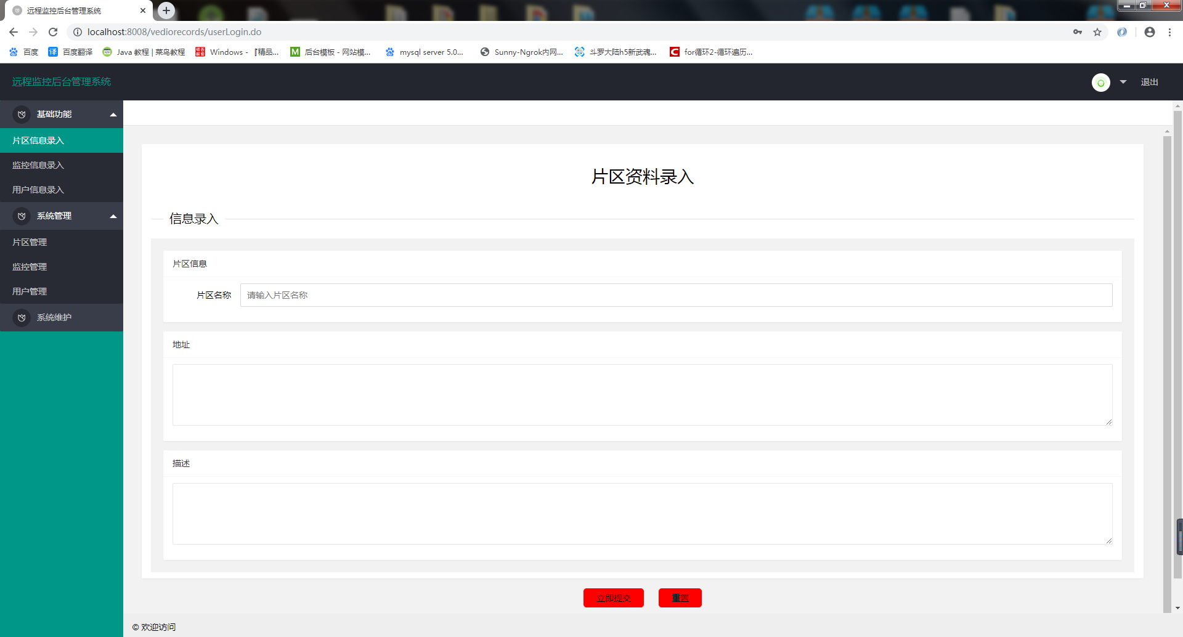Reload the page with refresh icon
The image size is (1183, 637).
pyautogui.click(x=53, y=32)
